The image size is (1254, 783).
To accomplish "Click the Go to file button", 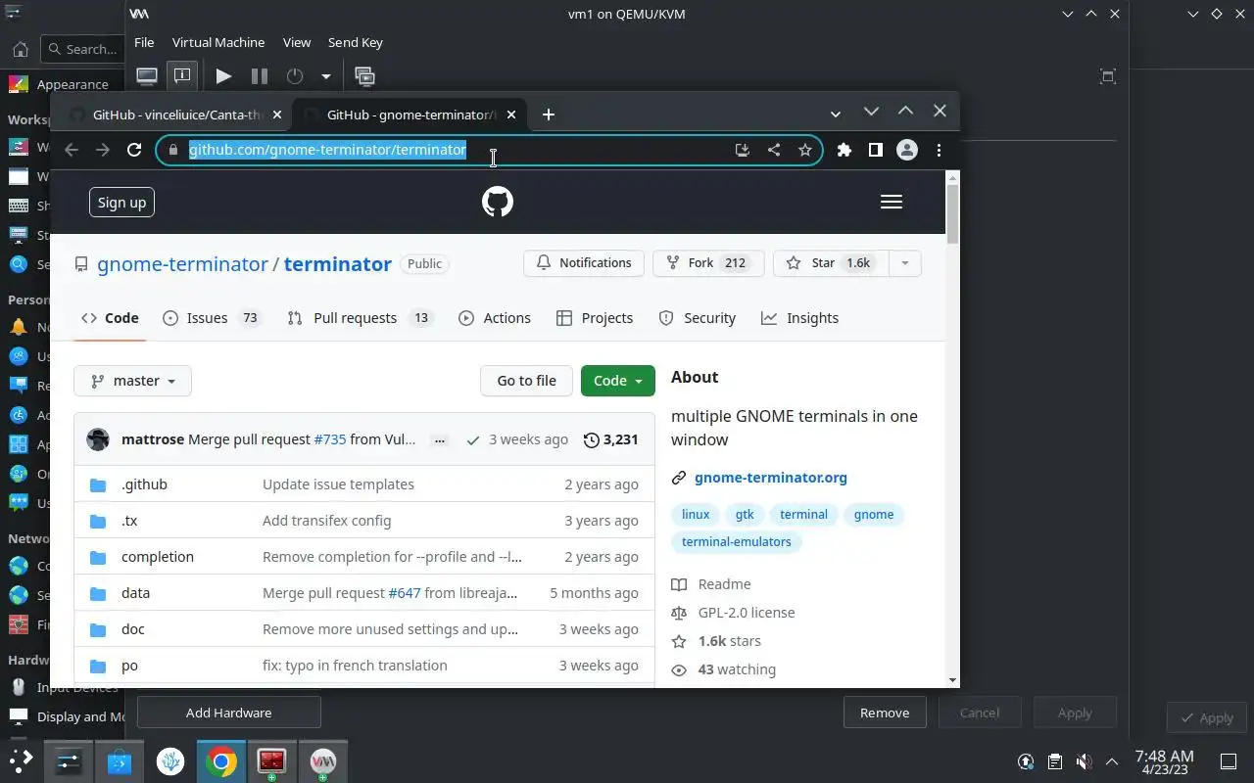I will [x=526, y=381].
